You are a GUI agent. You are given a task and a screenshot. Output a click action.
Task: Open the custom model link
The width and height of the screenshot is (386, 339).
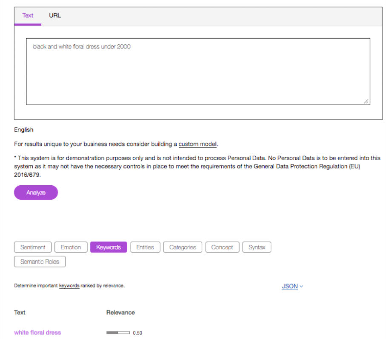pyautogui.click(x=197, y=144)
